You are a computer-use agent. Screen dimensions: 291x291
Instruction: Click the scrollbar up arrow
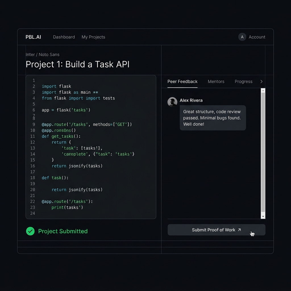(263, 90)
